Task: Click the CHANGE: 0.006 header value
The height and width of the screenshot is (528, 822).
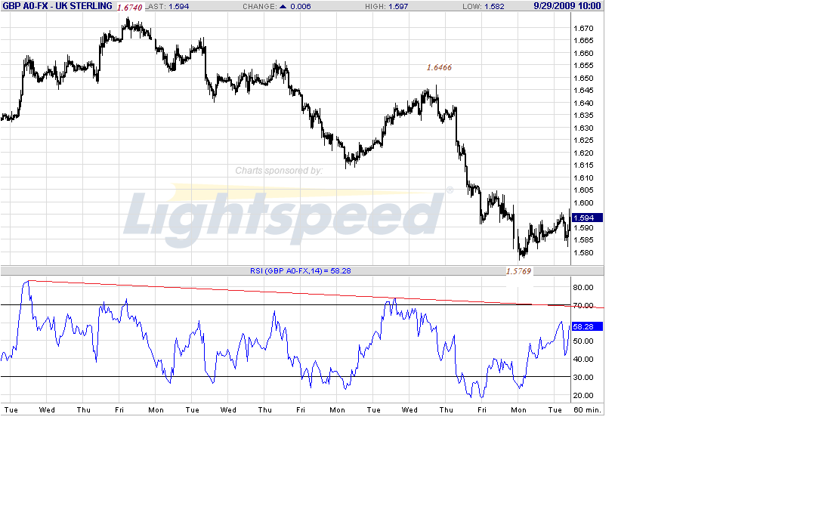Action: coord(277,6)
